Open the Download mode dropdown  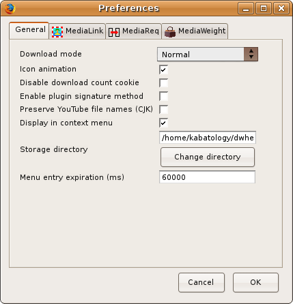coord(208,55)
